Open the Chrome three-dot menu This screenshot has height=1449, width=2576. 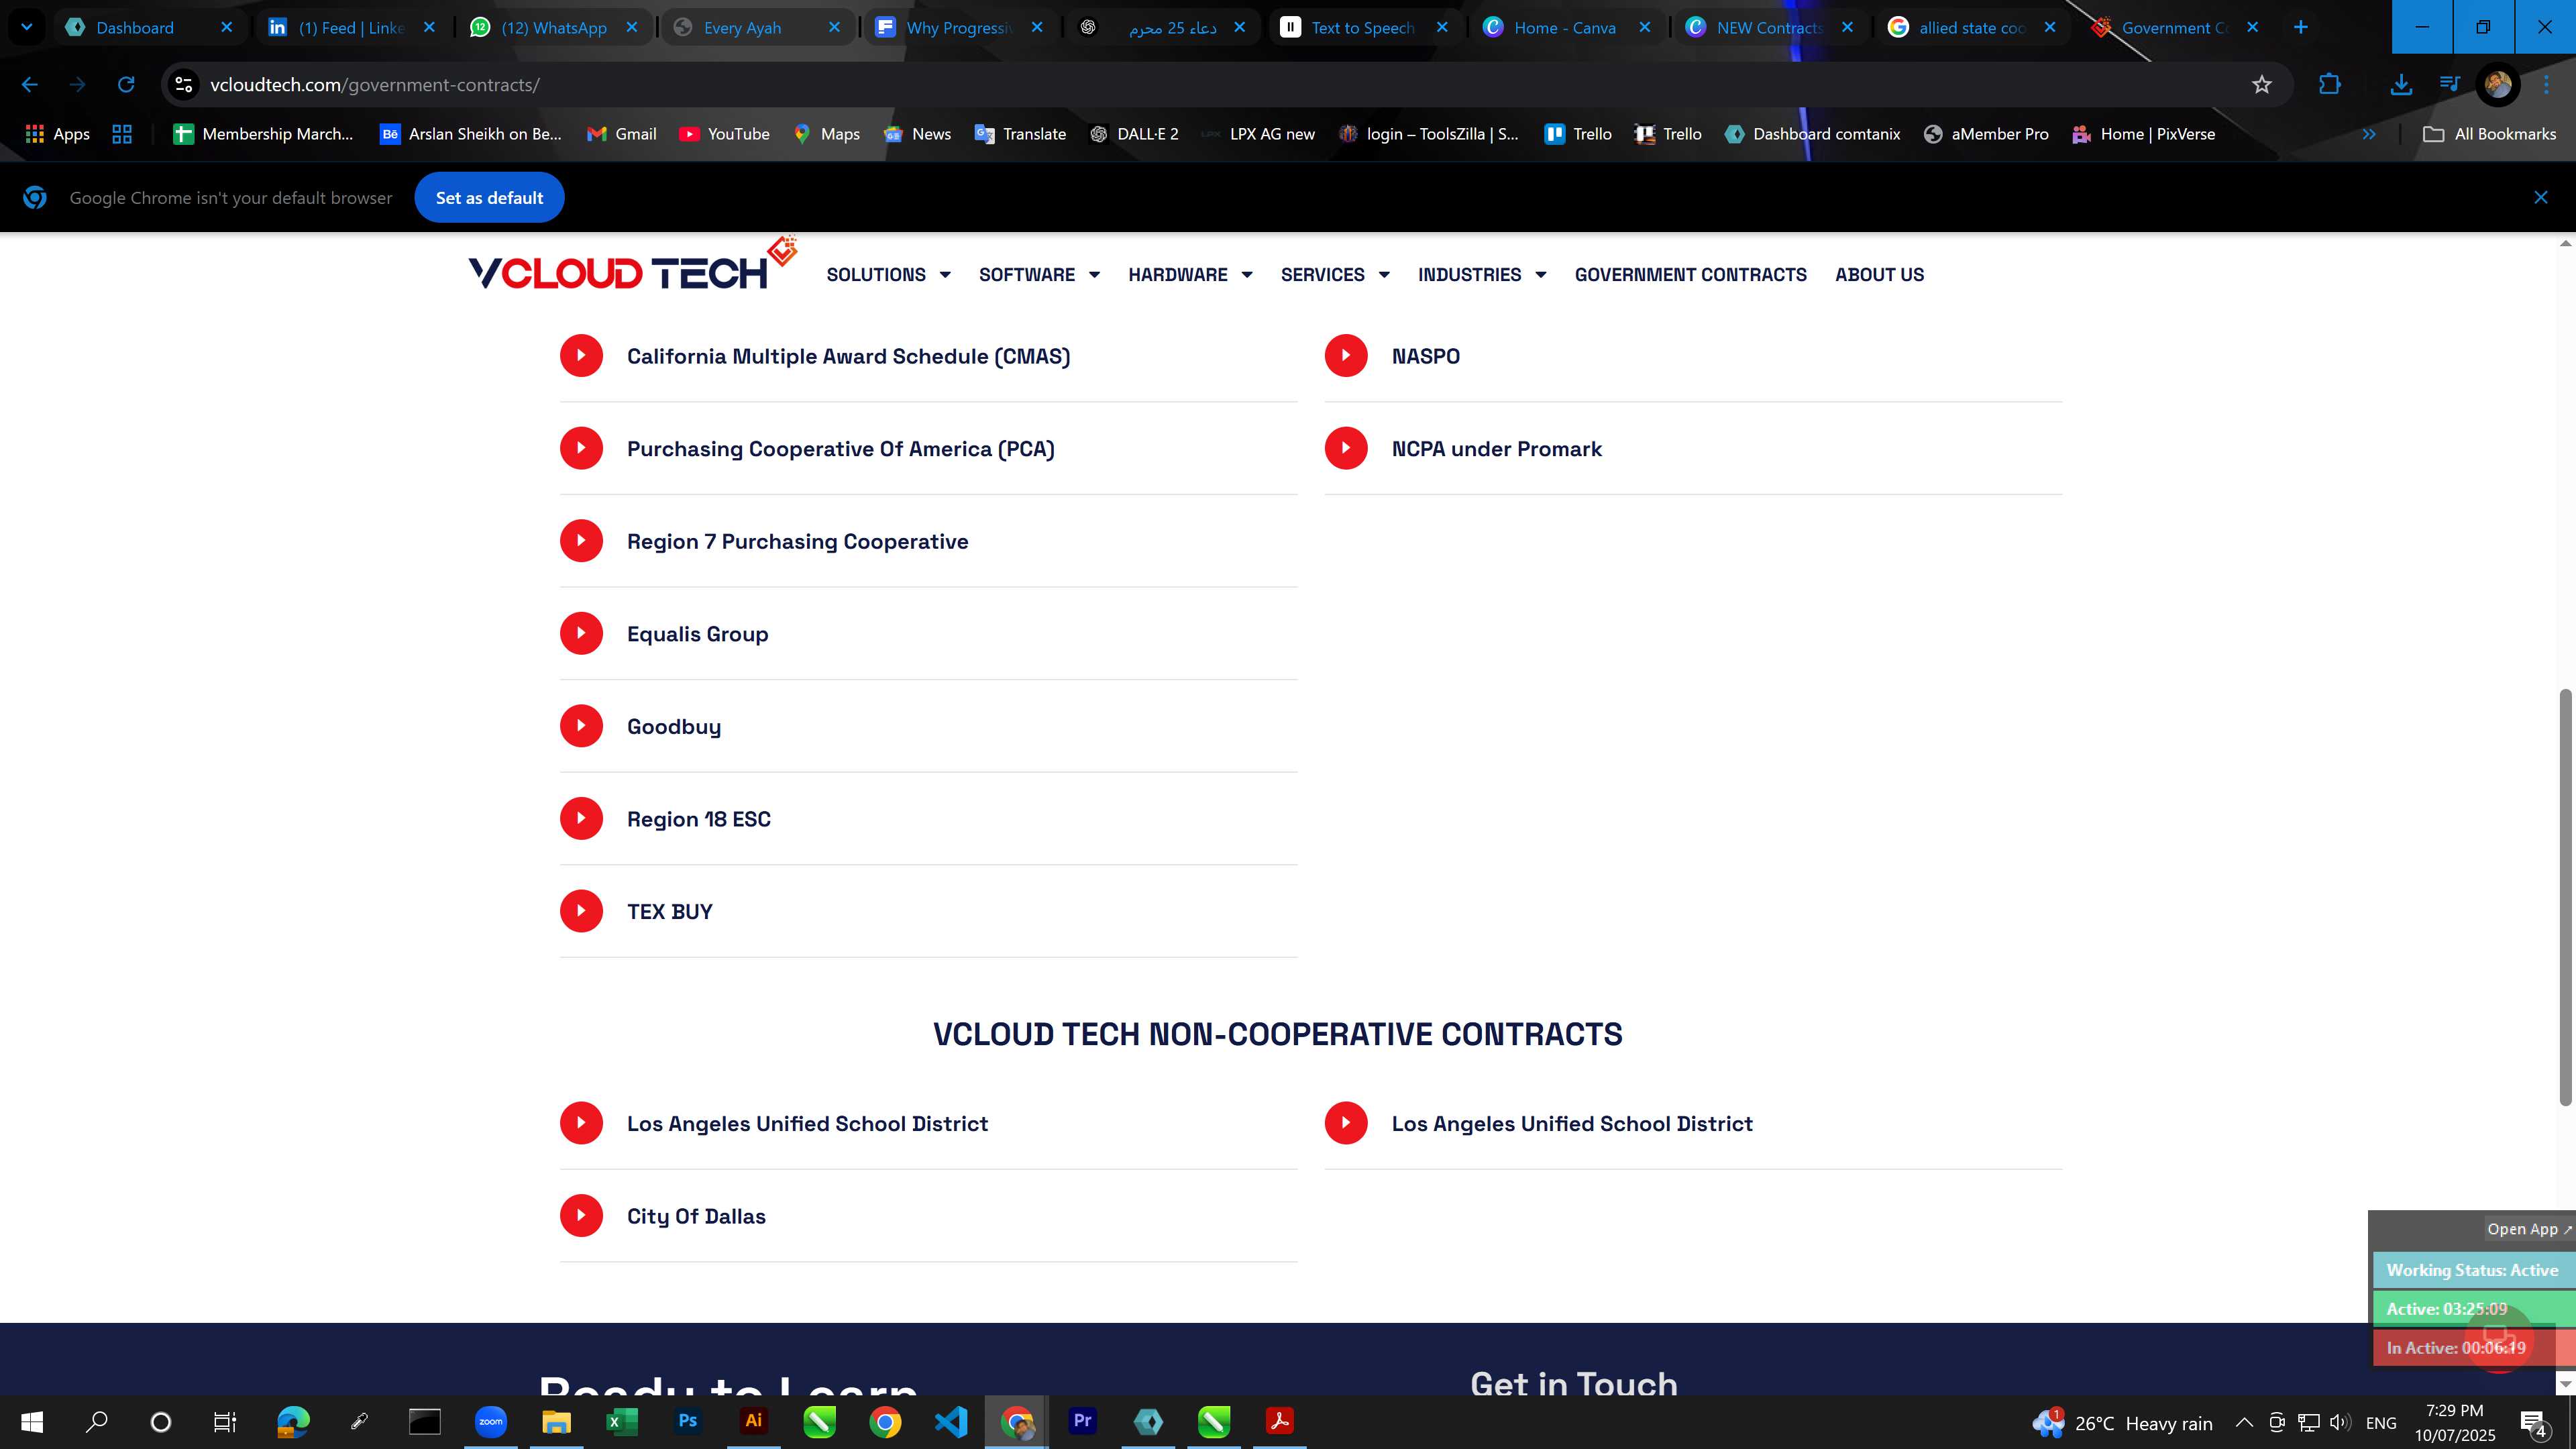pos(2546,85)
